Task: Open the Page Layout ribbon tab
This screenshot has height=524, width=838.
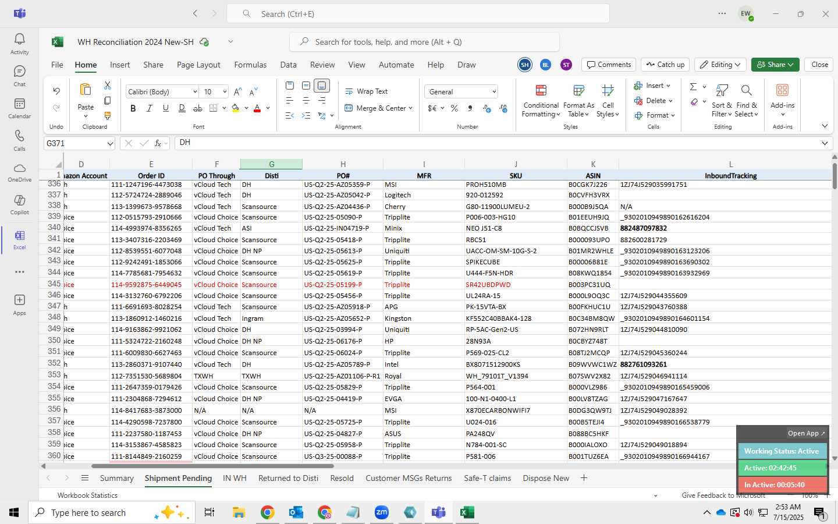Action: pos(198,65)
